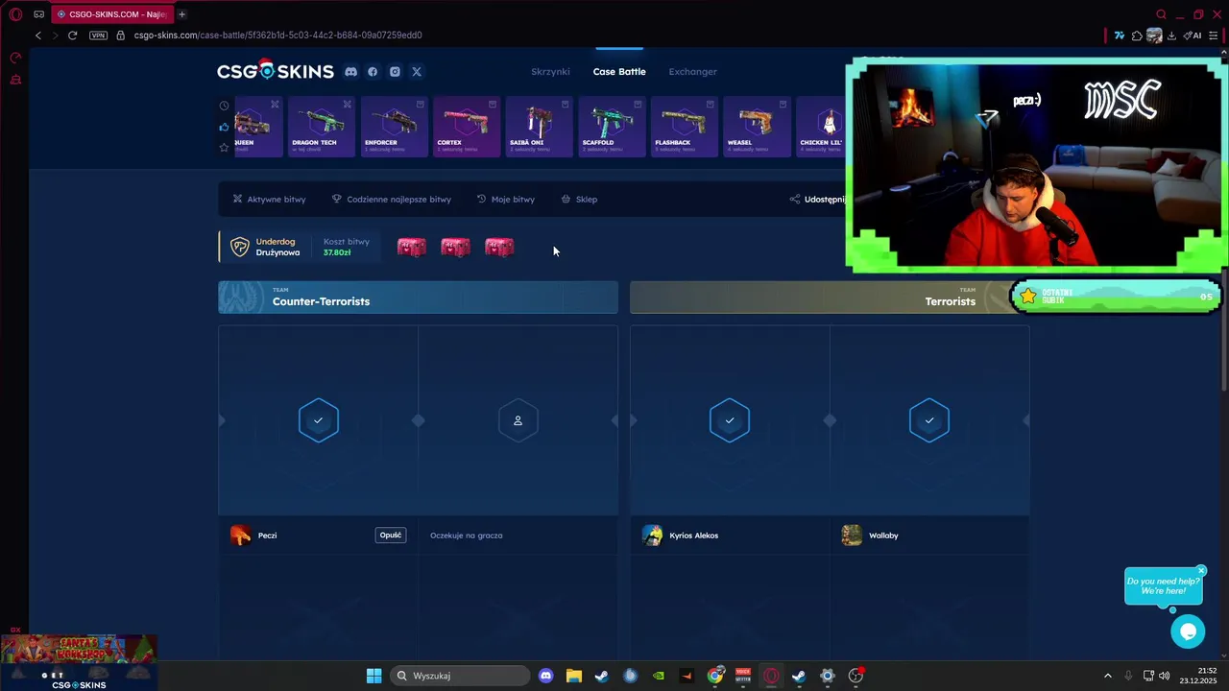Show hidden system tray icons

(x=1108, y=676)
